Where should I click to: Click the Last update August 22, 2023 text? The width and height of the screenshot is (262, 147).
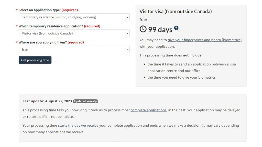click(x=47, y=101)
